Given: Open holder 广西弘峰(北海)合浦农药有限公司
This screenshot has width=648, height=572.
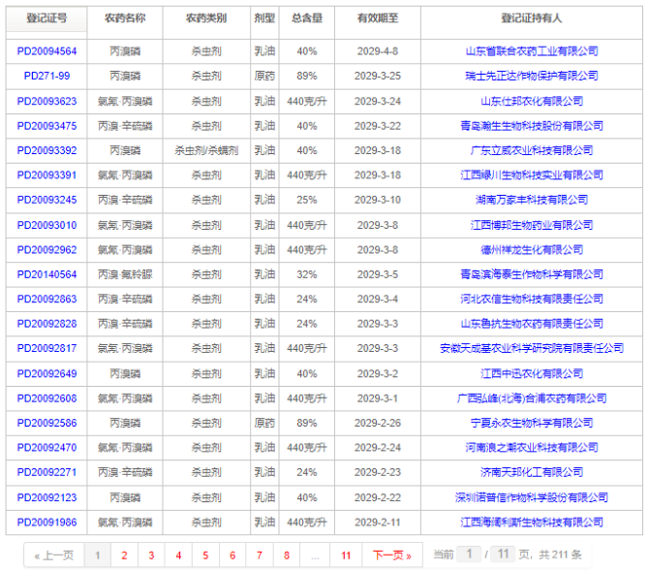Looking at the screenshot, I should (532, 398).
